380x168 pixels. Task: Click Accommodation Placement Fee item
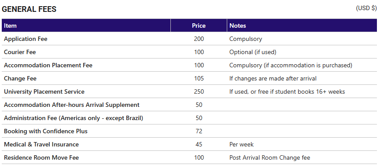(48, 65)
